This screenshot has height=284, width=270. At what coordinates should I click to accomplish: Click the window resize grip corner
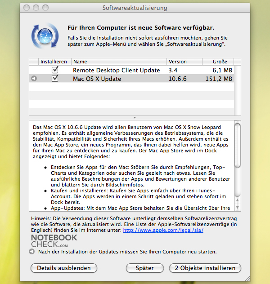click(x=247, y=279)
